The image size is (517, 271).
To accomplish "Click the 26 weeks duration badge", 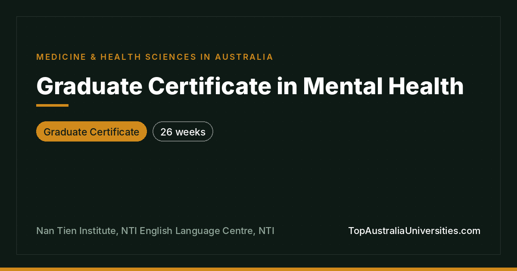I will [183, 132].
